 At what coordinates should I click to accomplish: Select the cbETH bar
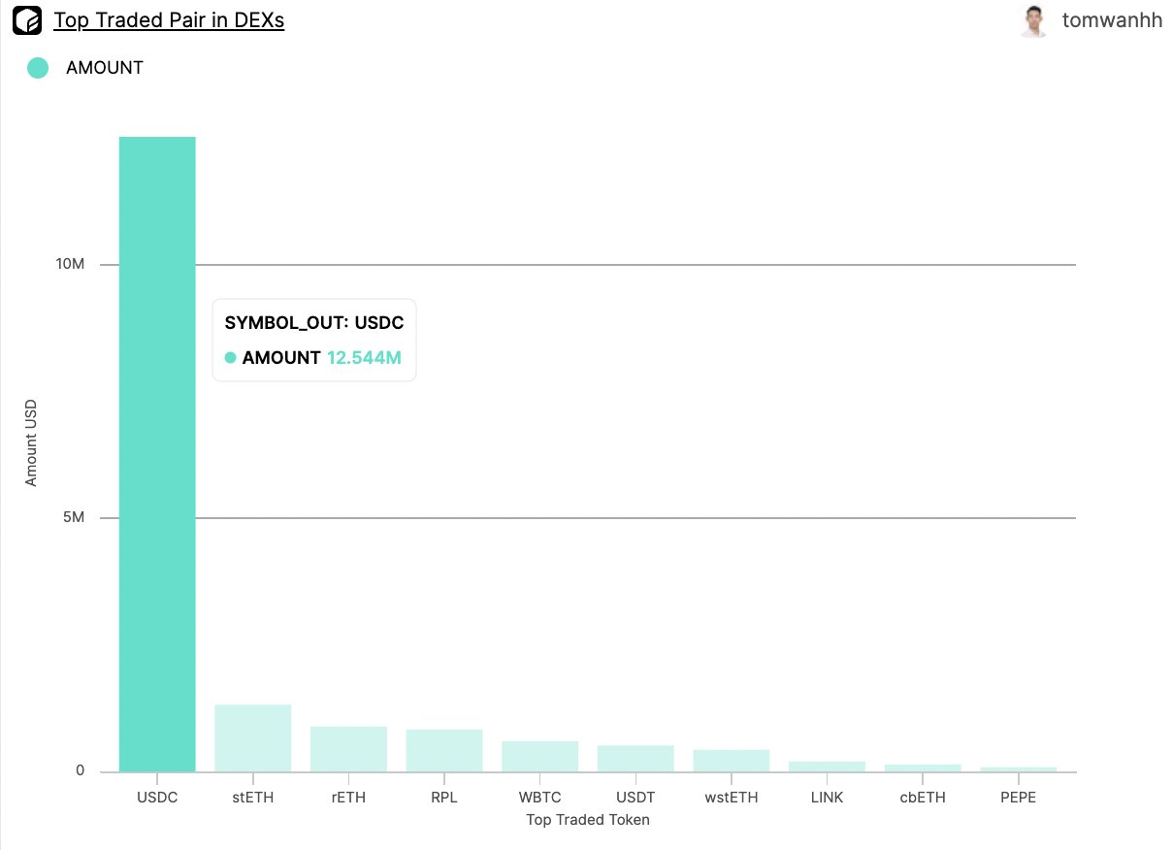pyautogui.click(x=923, y=768)
